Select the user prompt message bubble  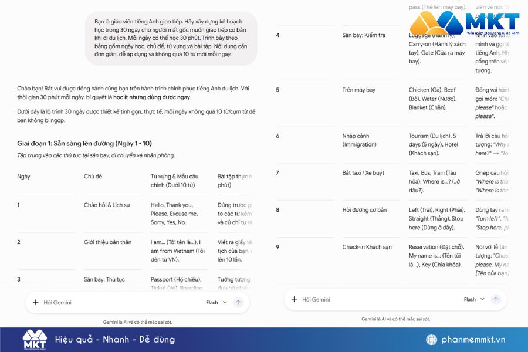point(171,38)
